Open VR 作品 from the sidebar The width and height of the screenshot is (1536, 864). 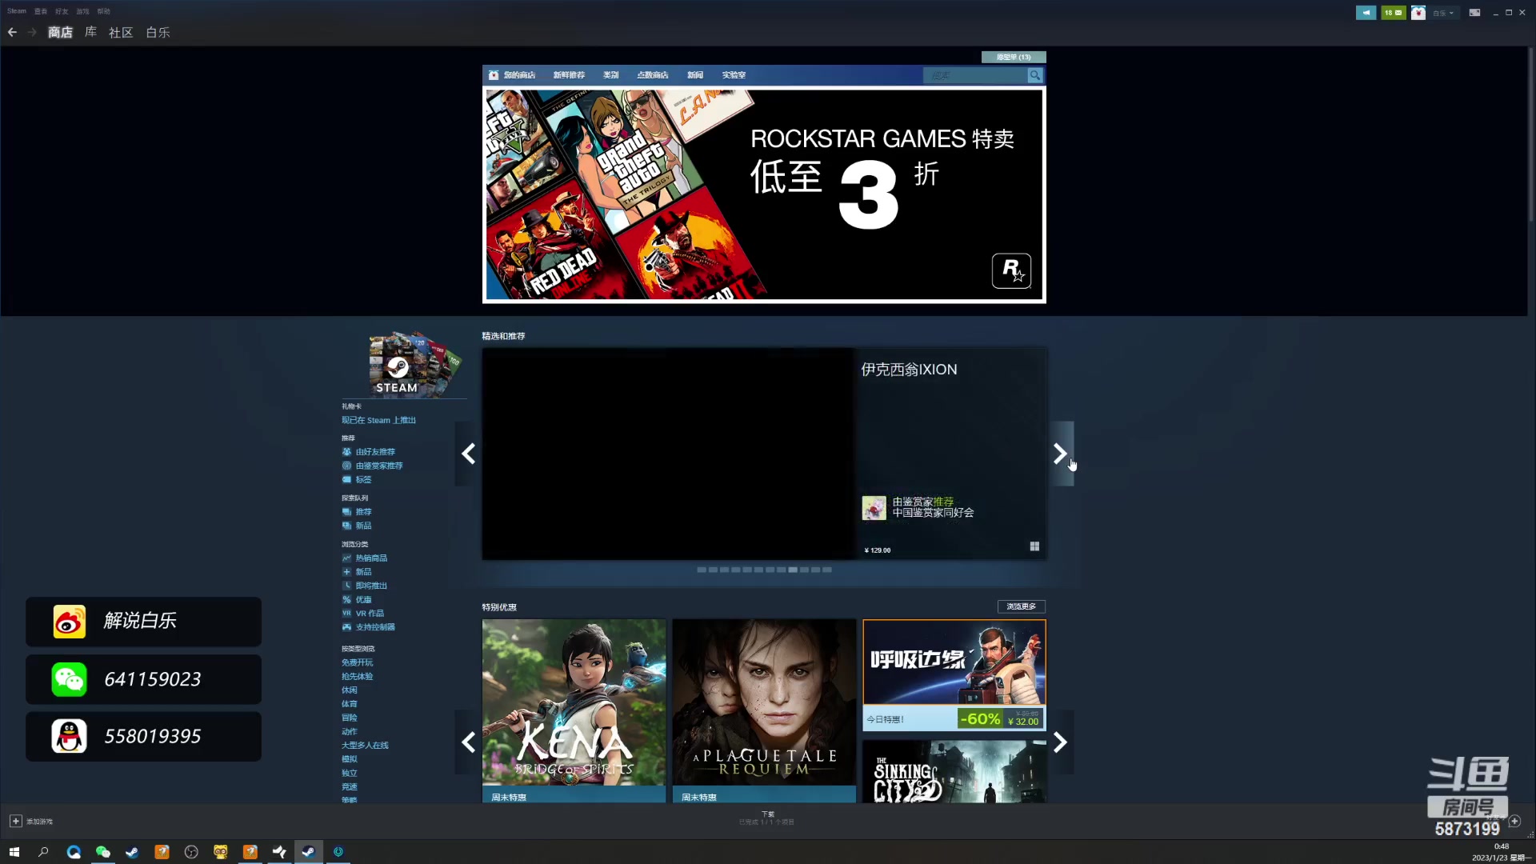coord(369,614)
